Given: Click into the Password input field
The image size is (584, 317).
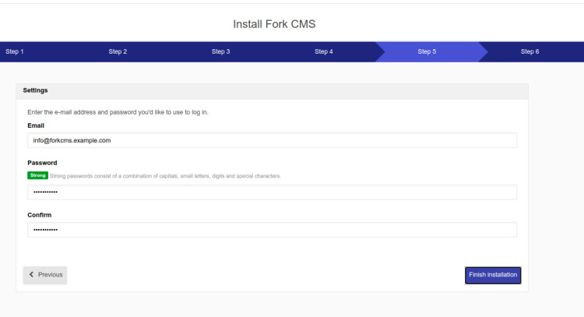Looking at the screenshot, I should [272, 192].
